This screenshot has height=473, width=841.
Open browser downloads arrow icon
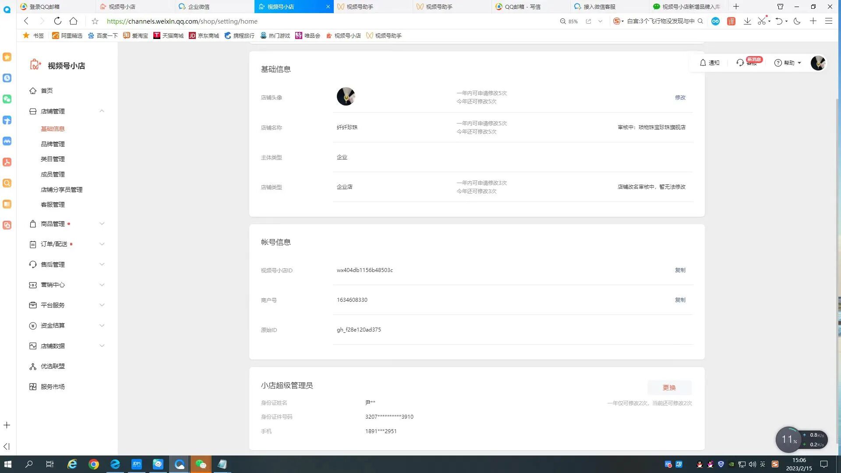(747, 21)
